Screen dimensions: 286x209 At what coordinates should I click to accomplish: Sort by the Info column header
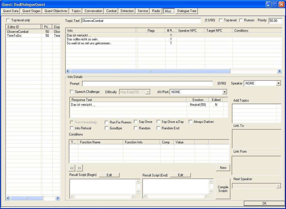(101, 31)
